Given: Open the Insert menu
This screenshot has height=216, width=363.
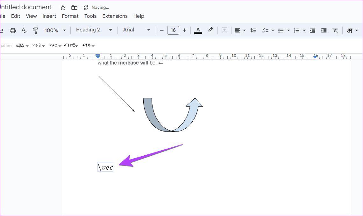Looking at the screenshot, I should [49, 16].
